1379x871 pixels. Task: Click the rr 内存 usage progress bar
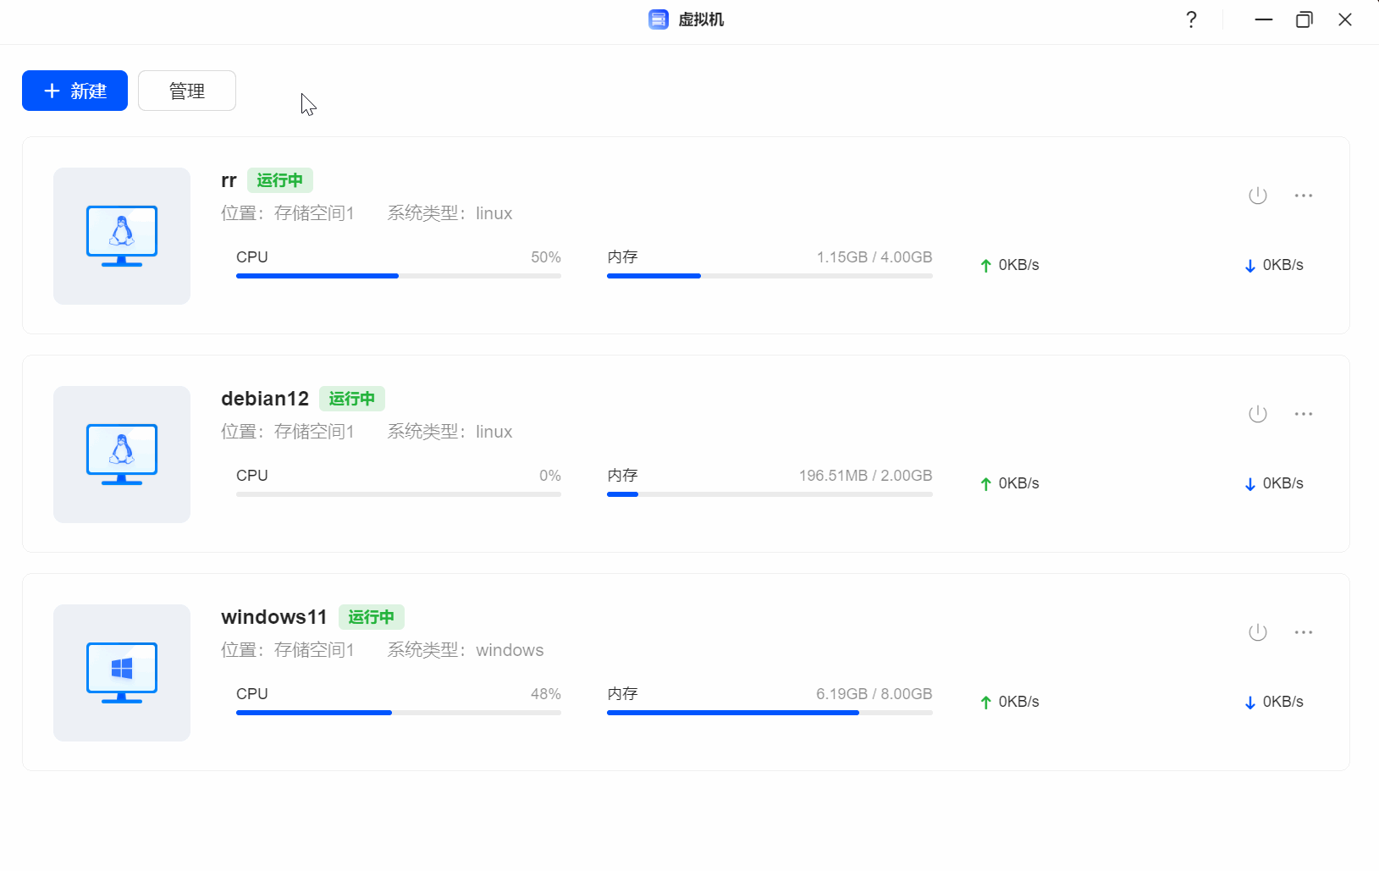(769, 276)
